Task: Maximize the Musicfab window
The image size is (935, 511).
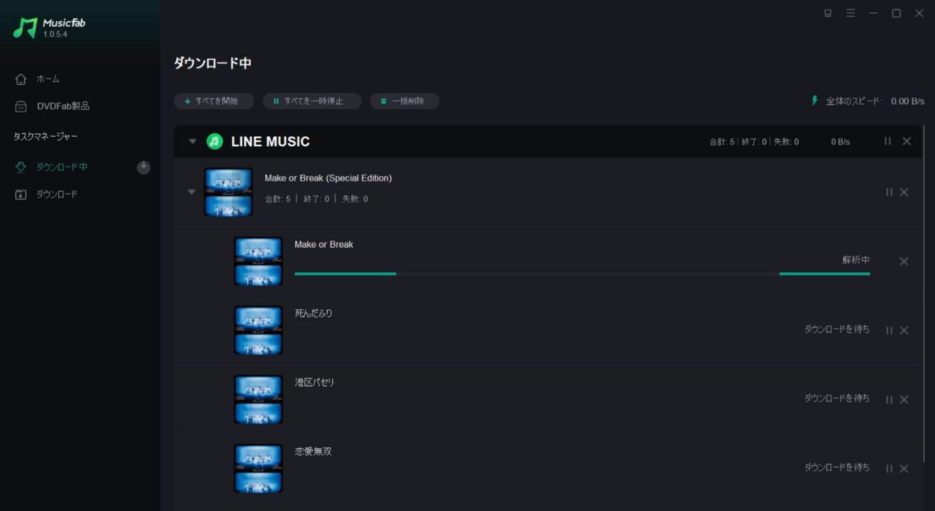Action: pos(896,13)
